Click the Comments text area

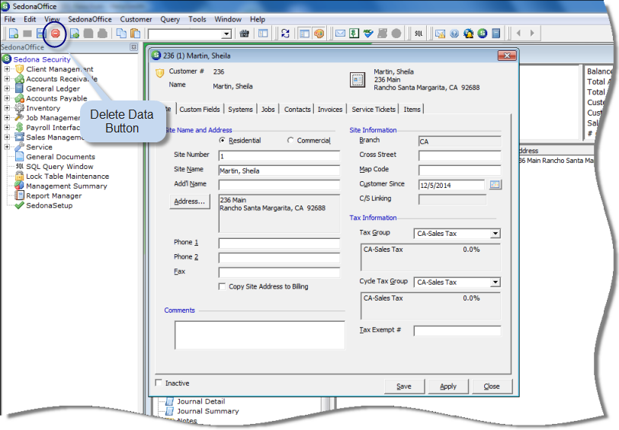260,335
